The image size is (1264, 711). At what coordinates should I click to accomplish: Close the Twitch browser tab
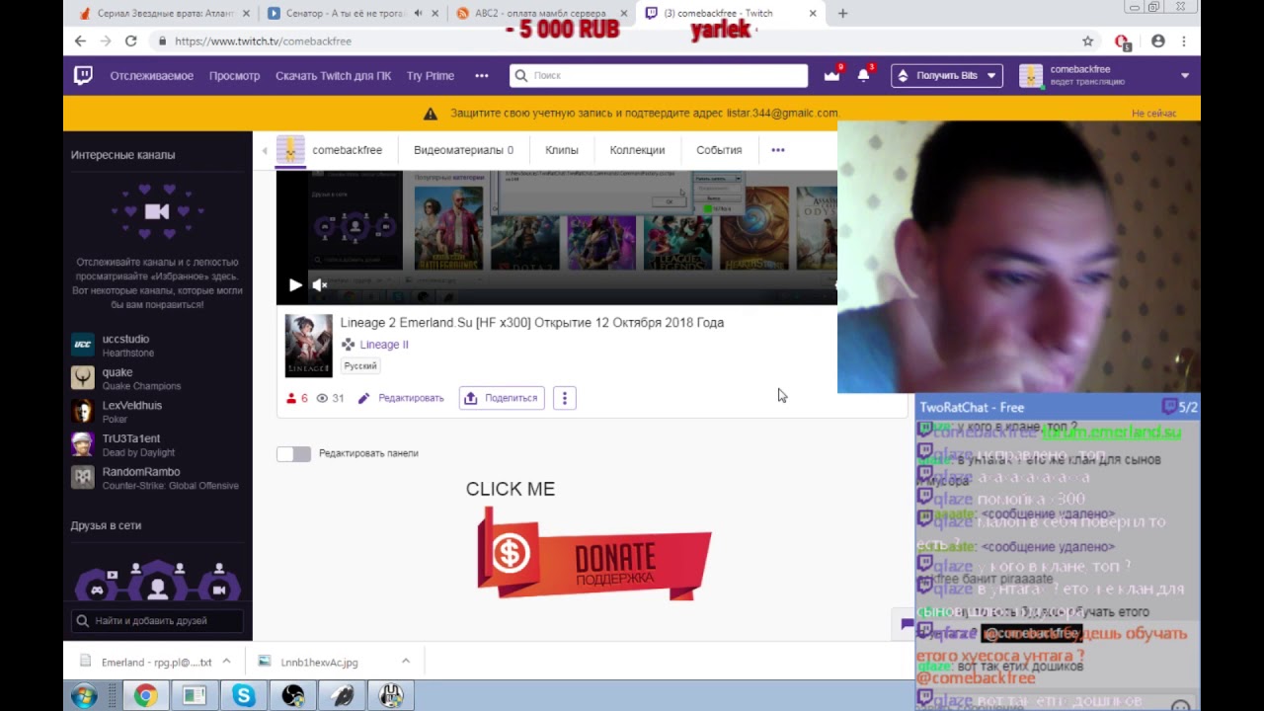pos(813,14)
